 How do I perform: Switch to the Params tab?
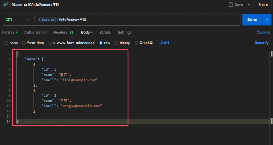click(x=10, y=33)
